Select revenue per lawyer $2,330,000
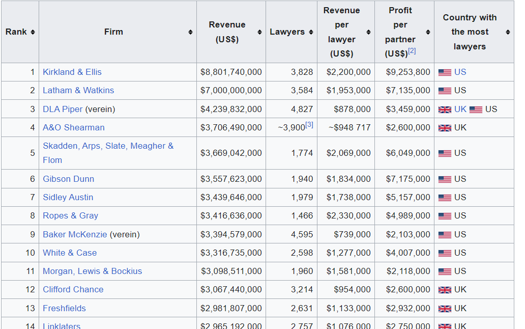The height and width of the screenshot is (329, 525). (348, 216)
